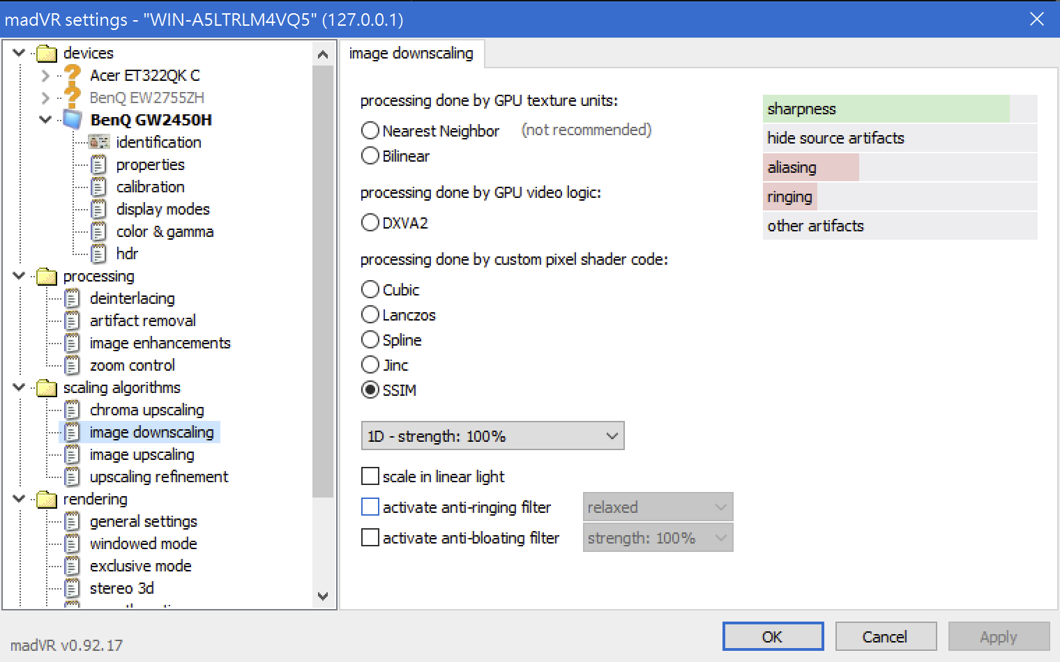
Task: Select the Bilinear radio button
Action: click(x=370, y=155)
